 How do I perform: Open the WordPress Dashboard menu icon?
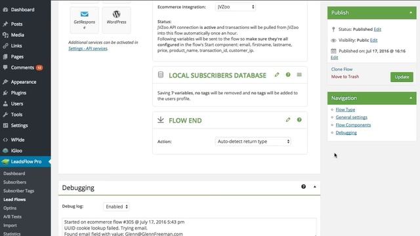5,10
